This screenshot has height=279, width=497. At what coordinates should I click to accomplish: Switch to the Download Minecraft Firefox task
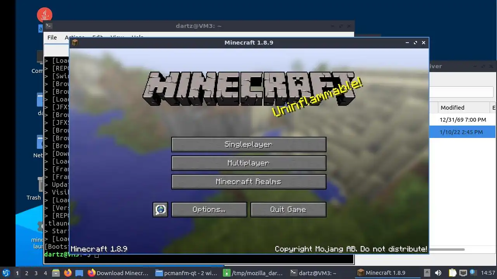(118, 273)
